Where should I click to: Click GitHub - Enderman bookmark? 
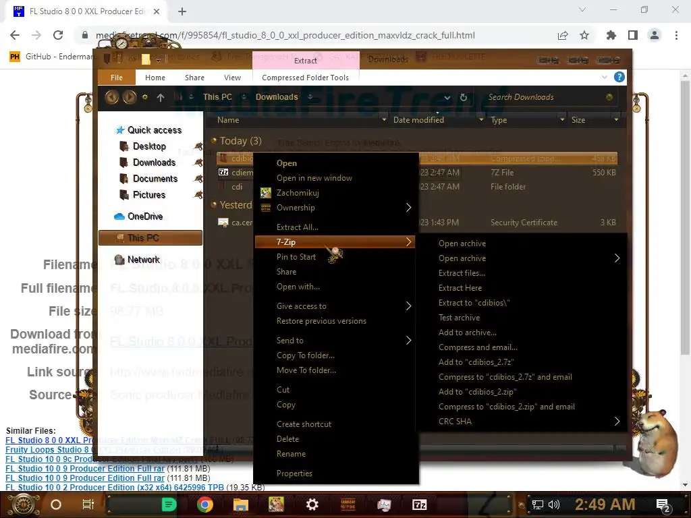(52, 57)
